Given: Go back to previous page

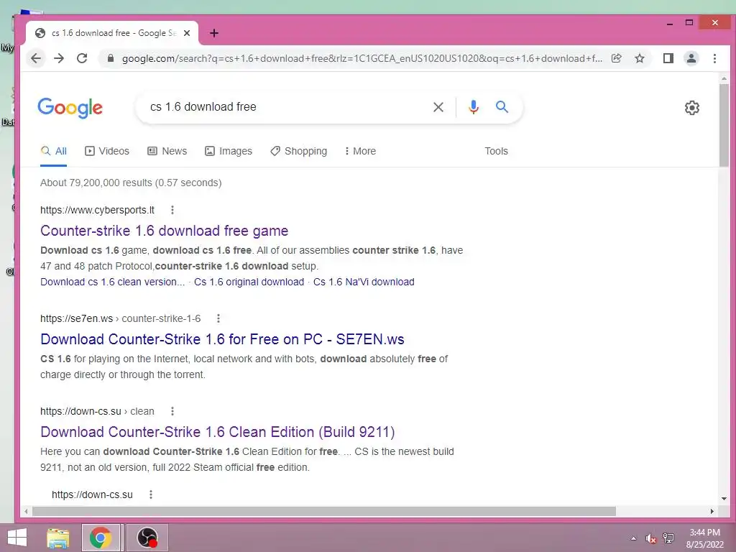Looking at the screenshot, I should pyautogui.click(x=36, y=58).
